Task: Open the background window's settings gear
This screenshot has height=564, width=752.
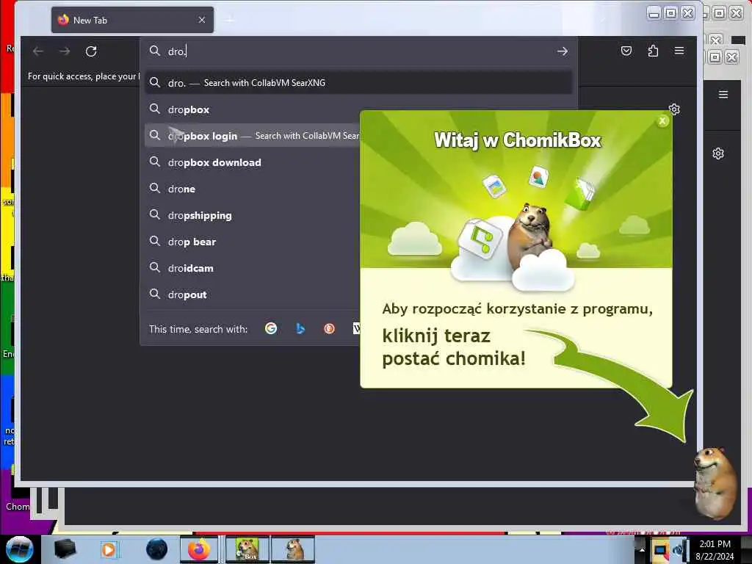Action: pos(718,153)
